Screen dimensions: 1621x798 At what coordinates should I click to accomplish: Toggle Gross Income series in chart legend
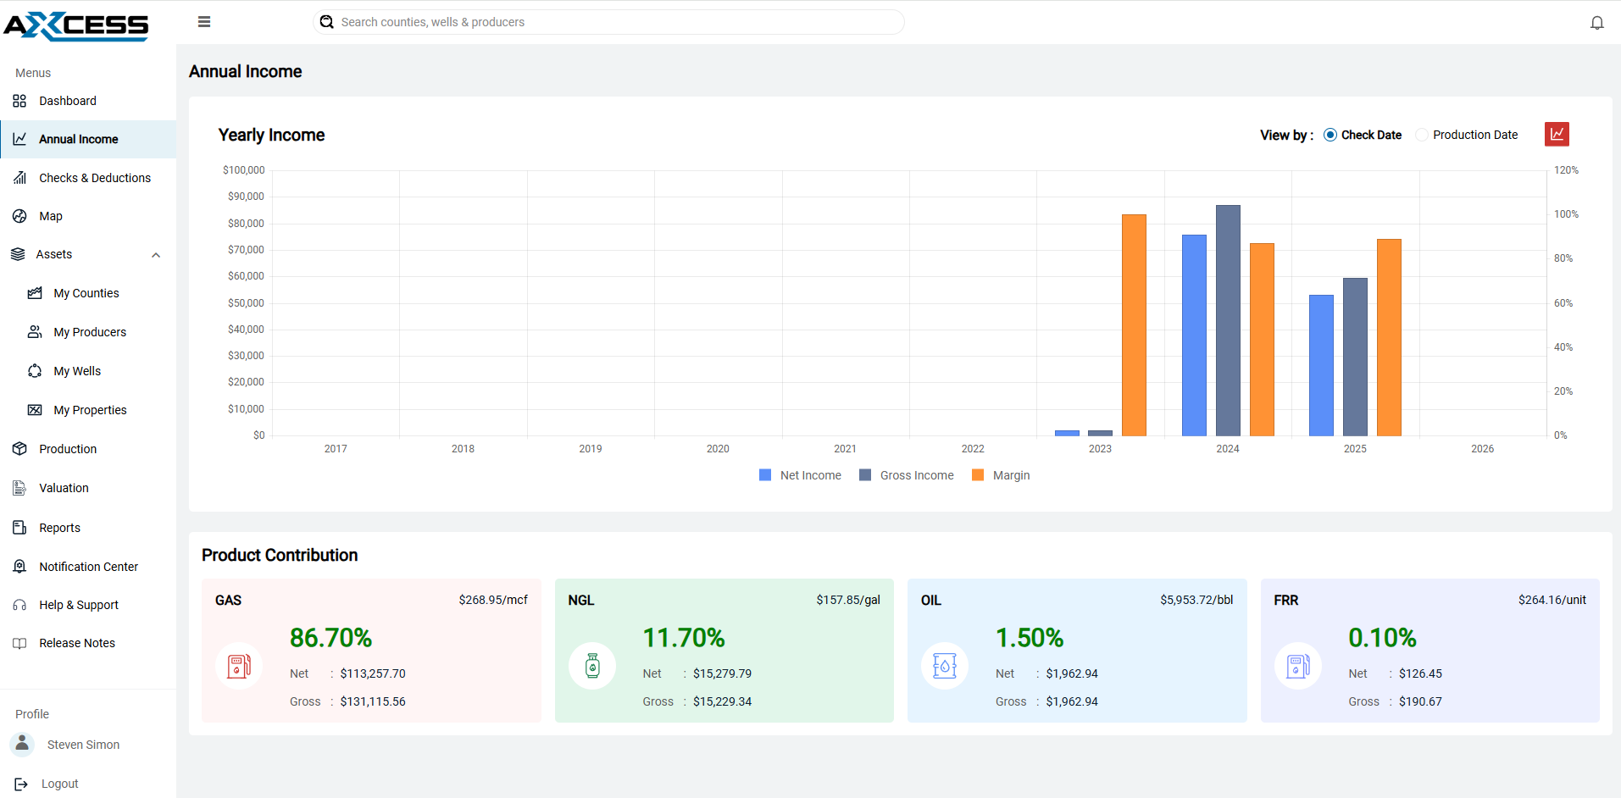pos(907,475)
